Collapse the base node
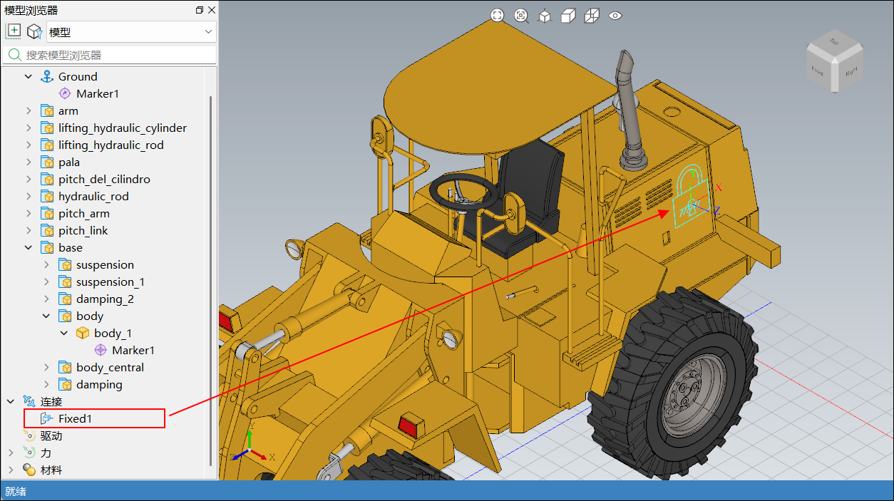The height and width of the screenshot is (501, 894). (29, 248)
